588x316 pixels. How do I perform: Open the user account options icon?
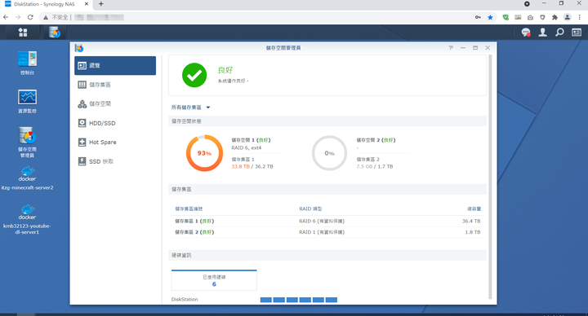(x=542, y=33)
